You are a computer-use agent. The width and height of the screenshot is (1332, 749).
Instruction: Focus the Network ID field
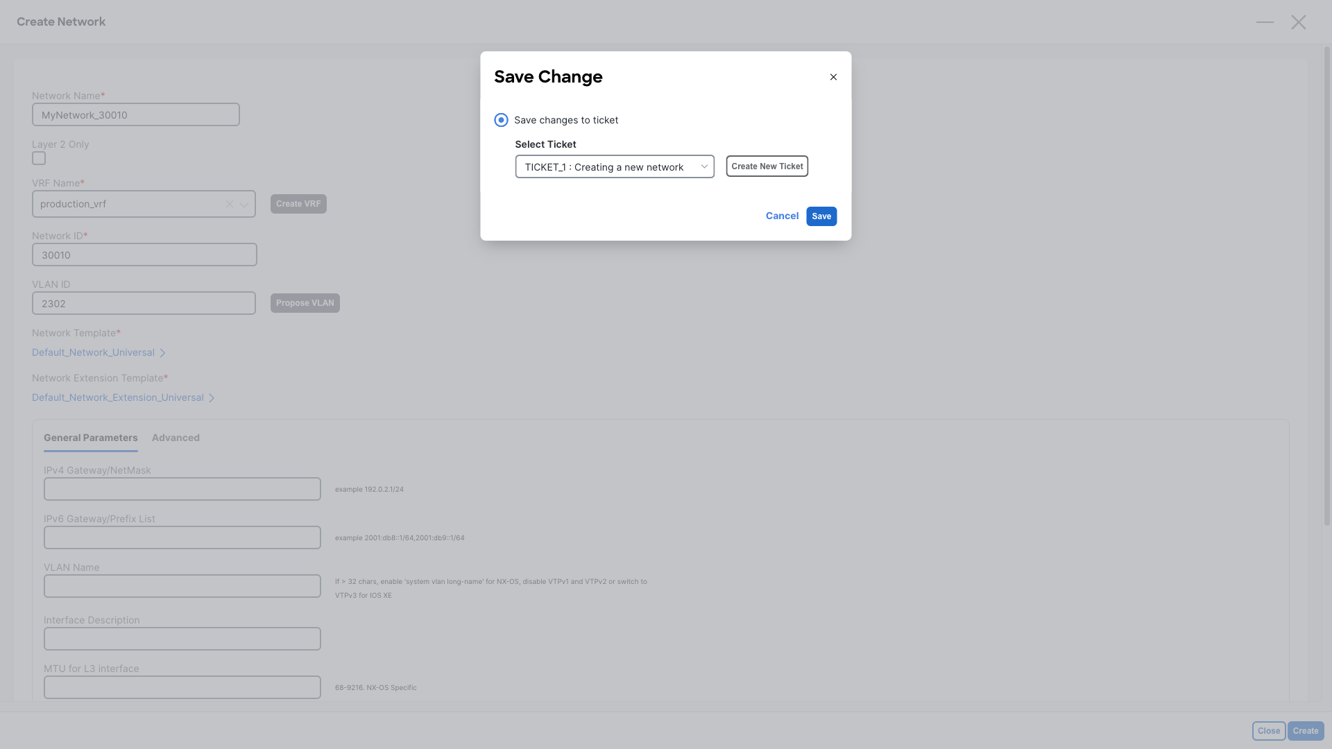pyautogui.click(x=144, y=255)
